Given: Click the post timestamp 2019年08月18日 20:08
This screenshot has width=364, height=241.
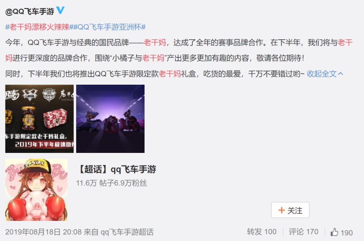Looking at the screenshot, I should pos(43,232).
